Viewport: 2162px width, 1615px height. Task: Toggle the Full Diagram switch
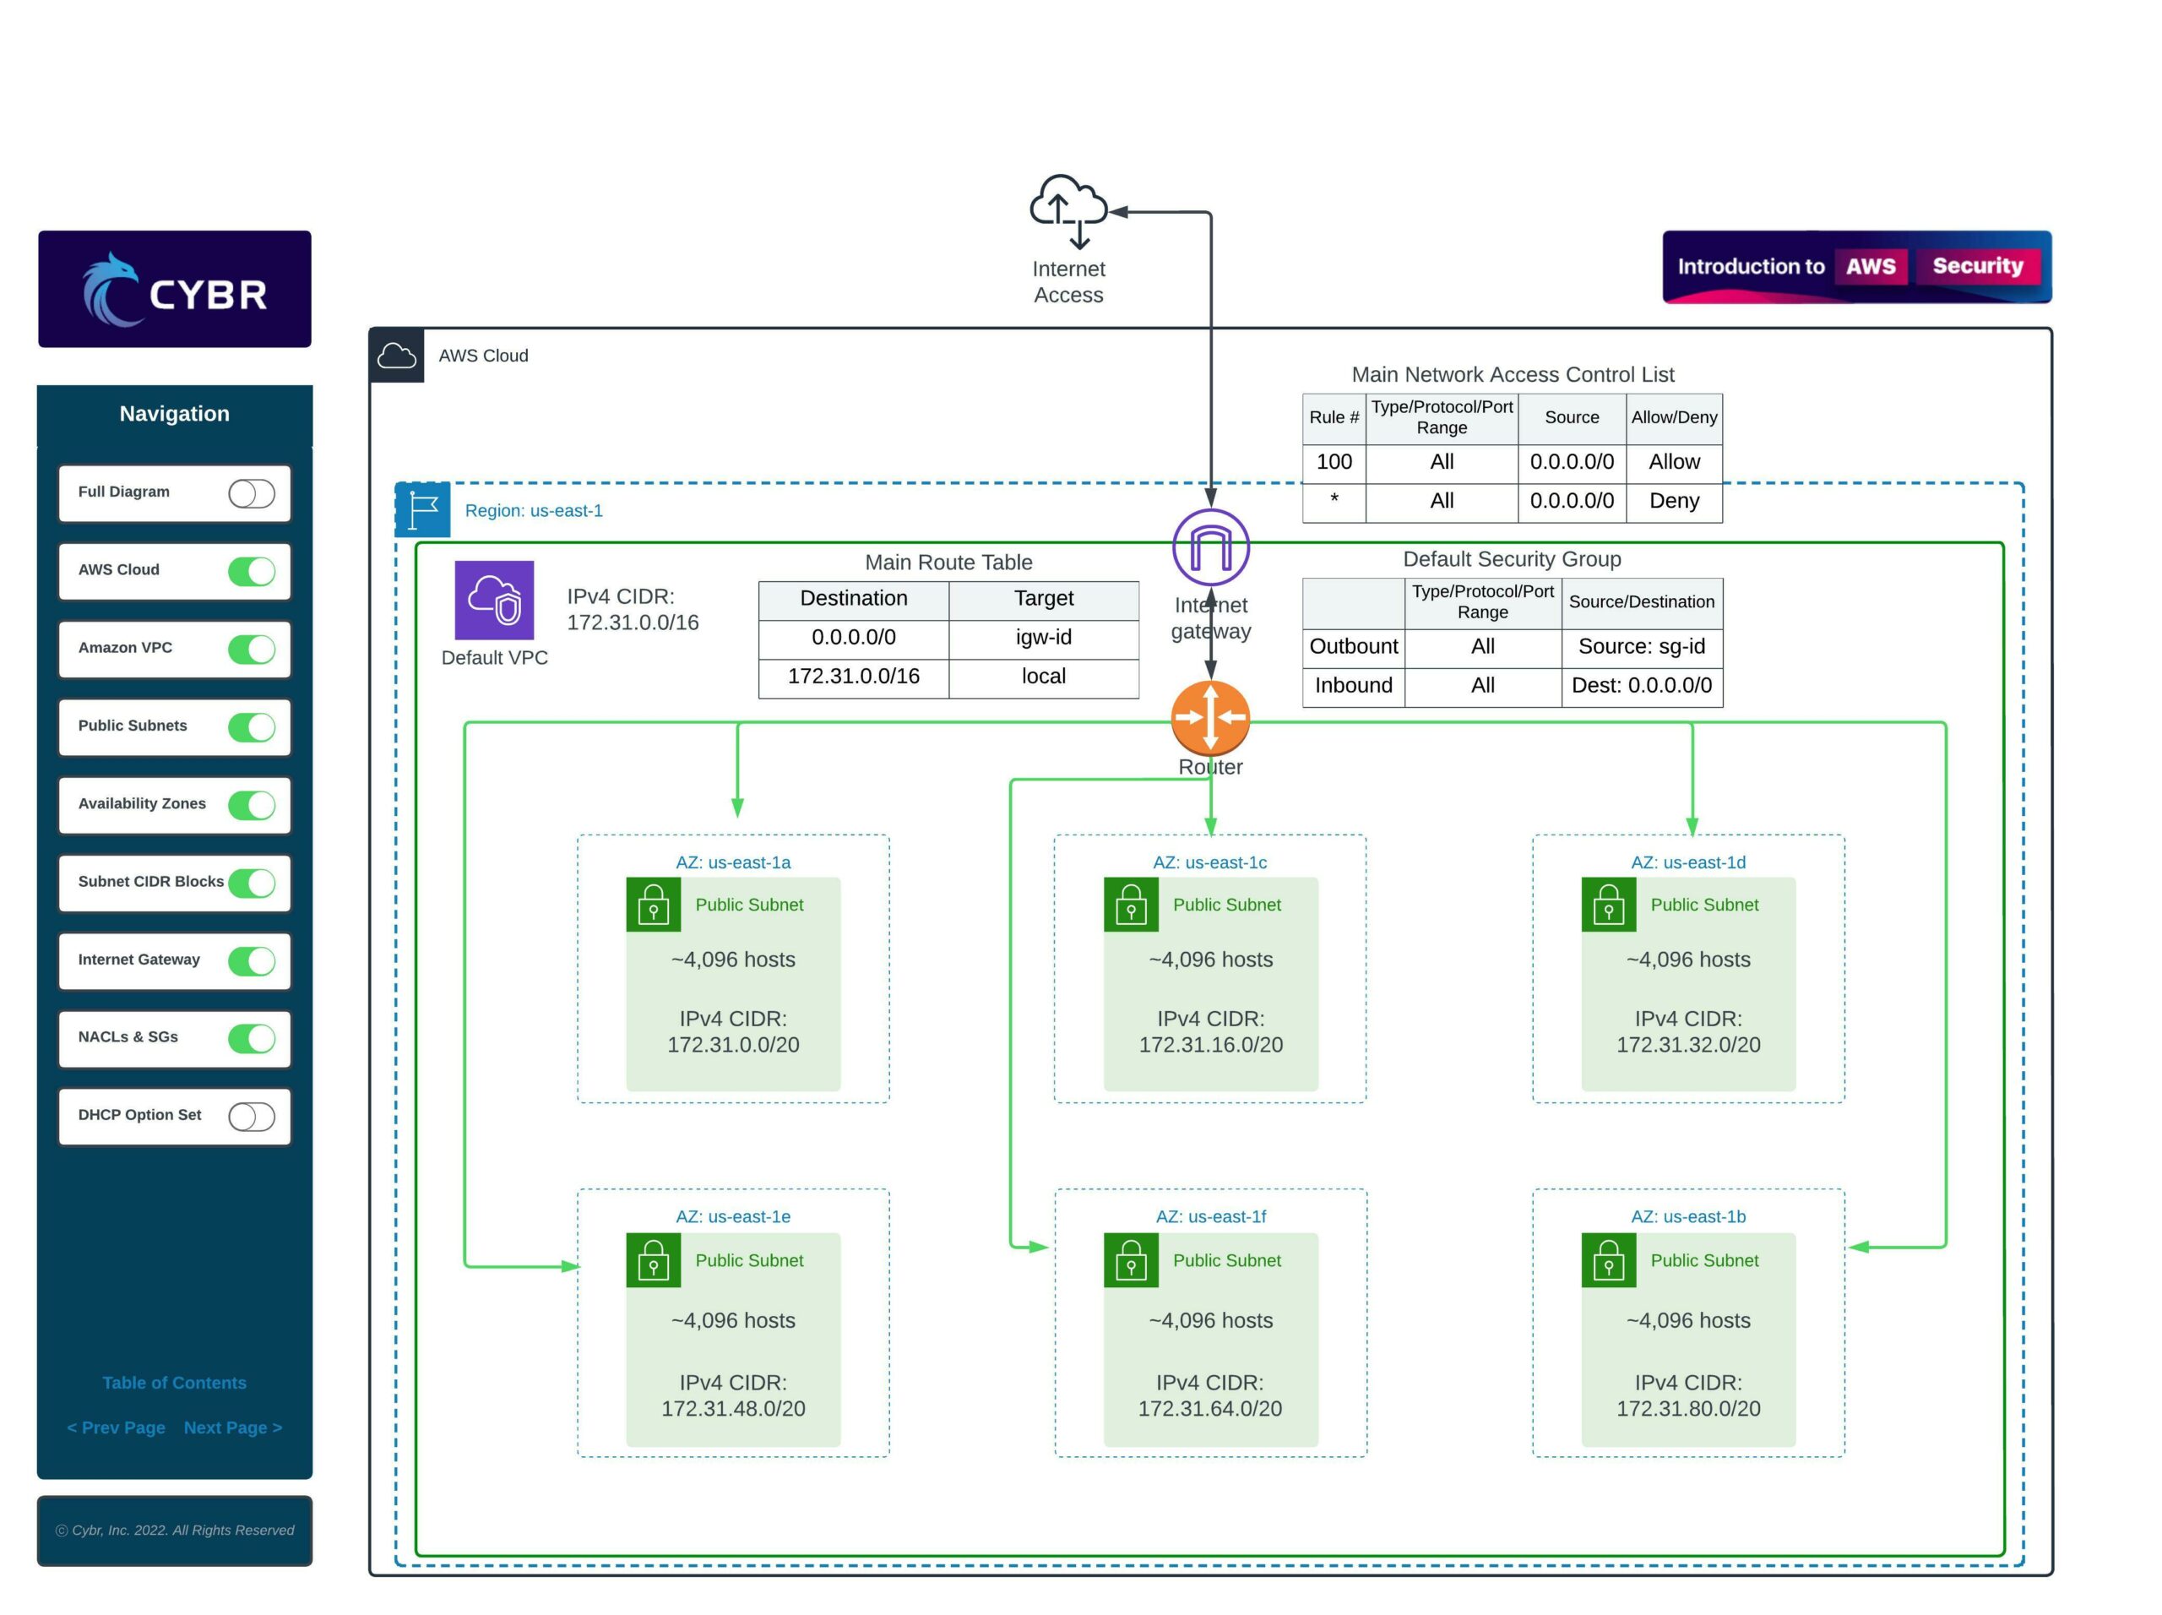pyautogui.click(x=251, y=493)
